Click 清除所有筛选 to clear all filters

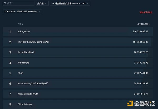145,12
